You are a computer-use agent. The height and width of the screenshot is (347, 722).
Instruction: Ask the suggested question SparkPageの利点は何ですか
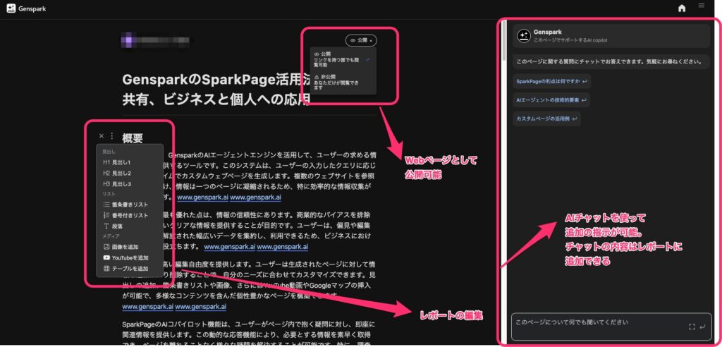click(551, 81)
